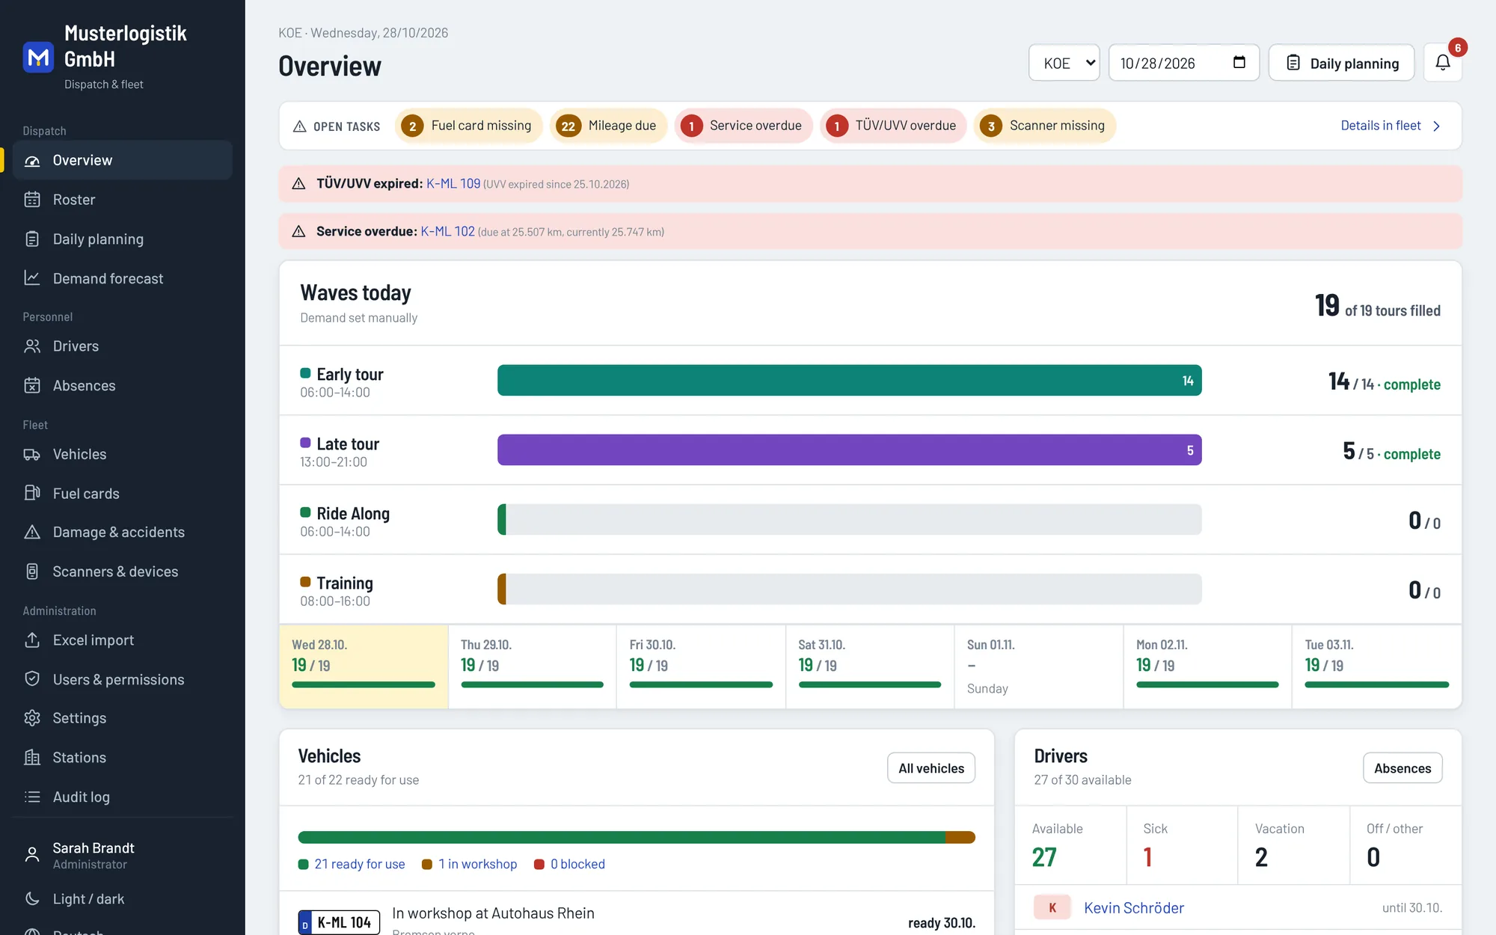
Task: Click the Roster calendar icon
Action: pyautogui.click(x=32, y=200)
